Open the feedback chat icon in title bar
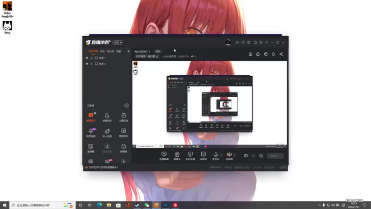 pyautogui.click(x=249, y=43)
